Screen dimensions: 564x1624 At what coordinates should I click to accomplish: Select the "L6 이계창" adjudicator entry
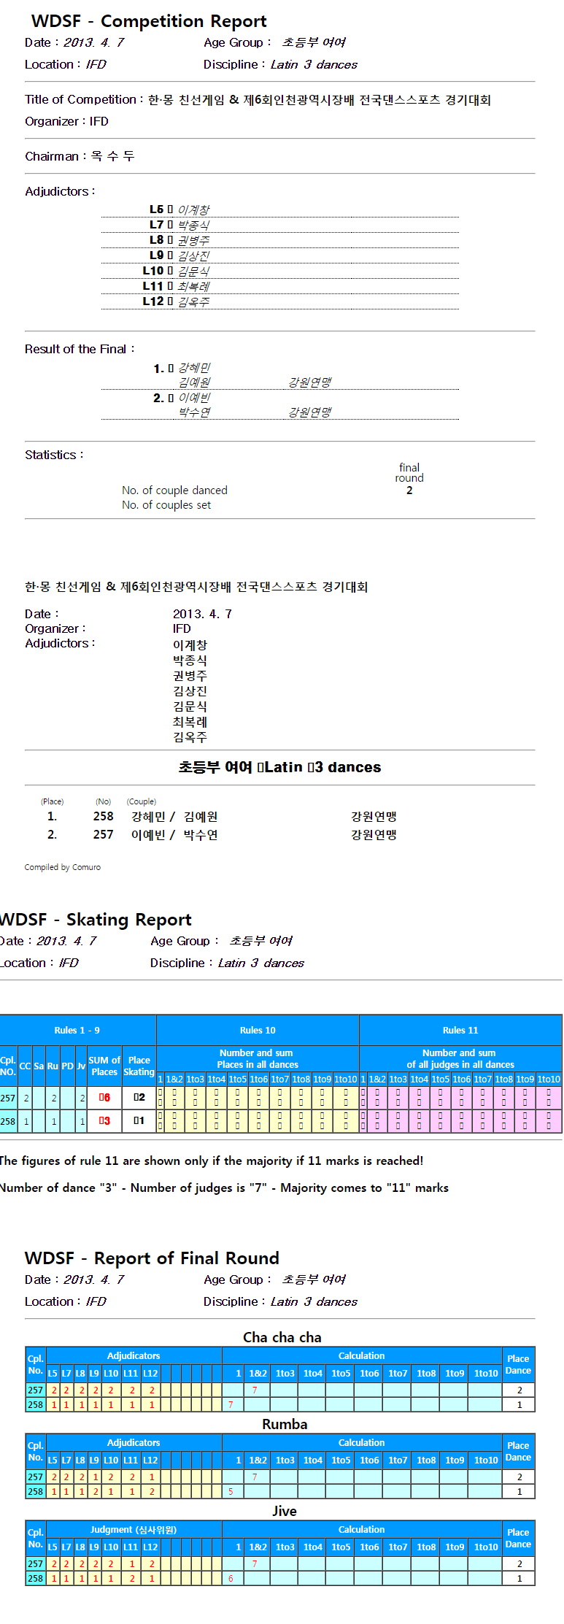(x=179, y=209)
